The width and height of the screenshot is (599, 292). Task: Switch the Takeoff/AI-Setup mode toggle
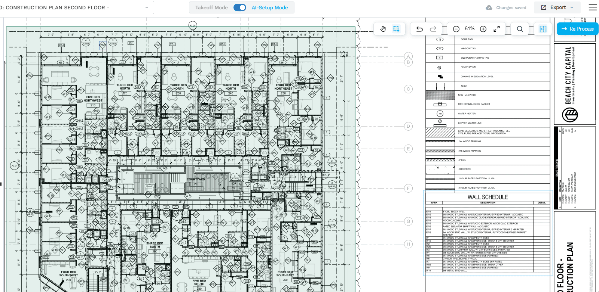tap(239, 7)
